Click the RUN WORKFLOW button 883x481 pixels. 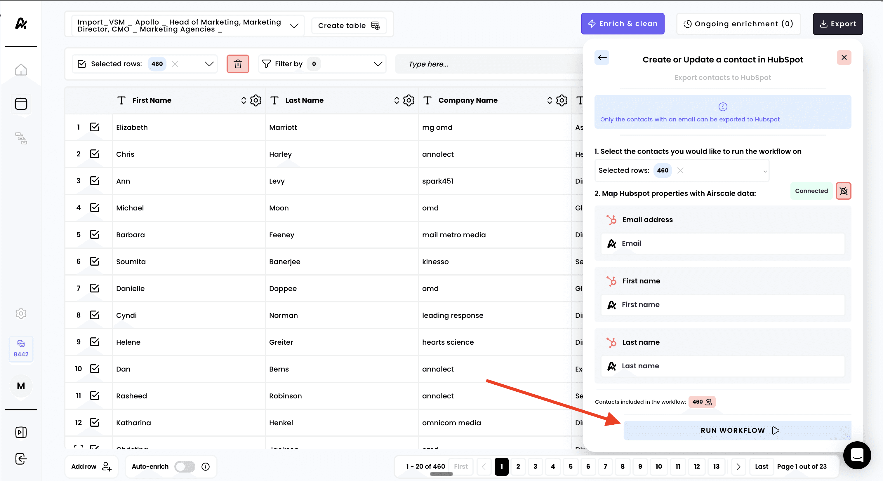[737, 430]
